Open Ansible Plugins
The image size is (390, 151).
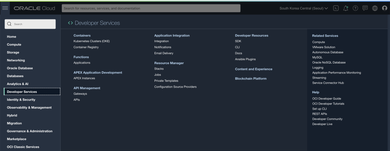(x=245, y=59)
